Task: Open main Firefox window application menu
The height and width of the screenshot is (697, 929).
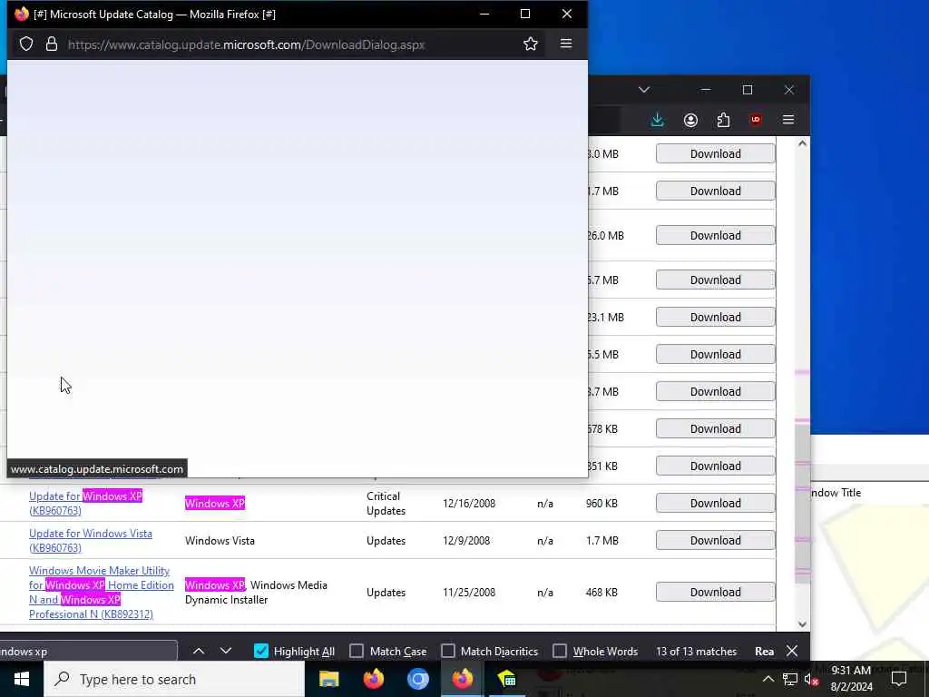Action: coord(788,120)
